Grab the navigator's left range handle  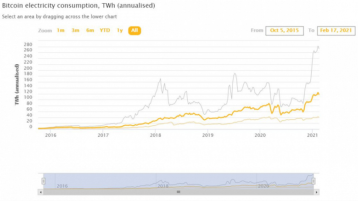click(43, 181)
